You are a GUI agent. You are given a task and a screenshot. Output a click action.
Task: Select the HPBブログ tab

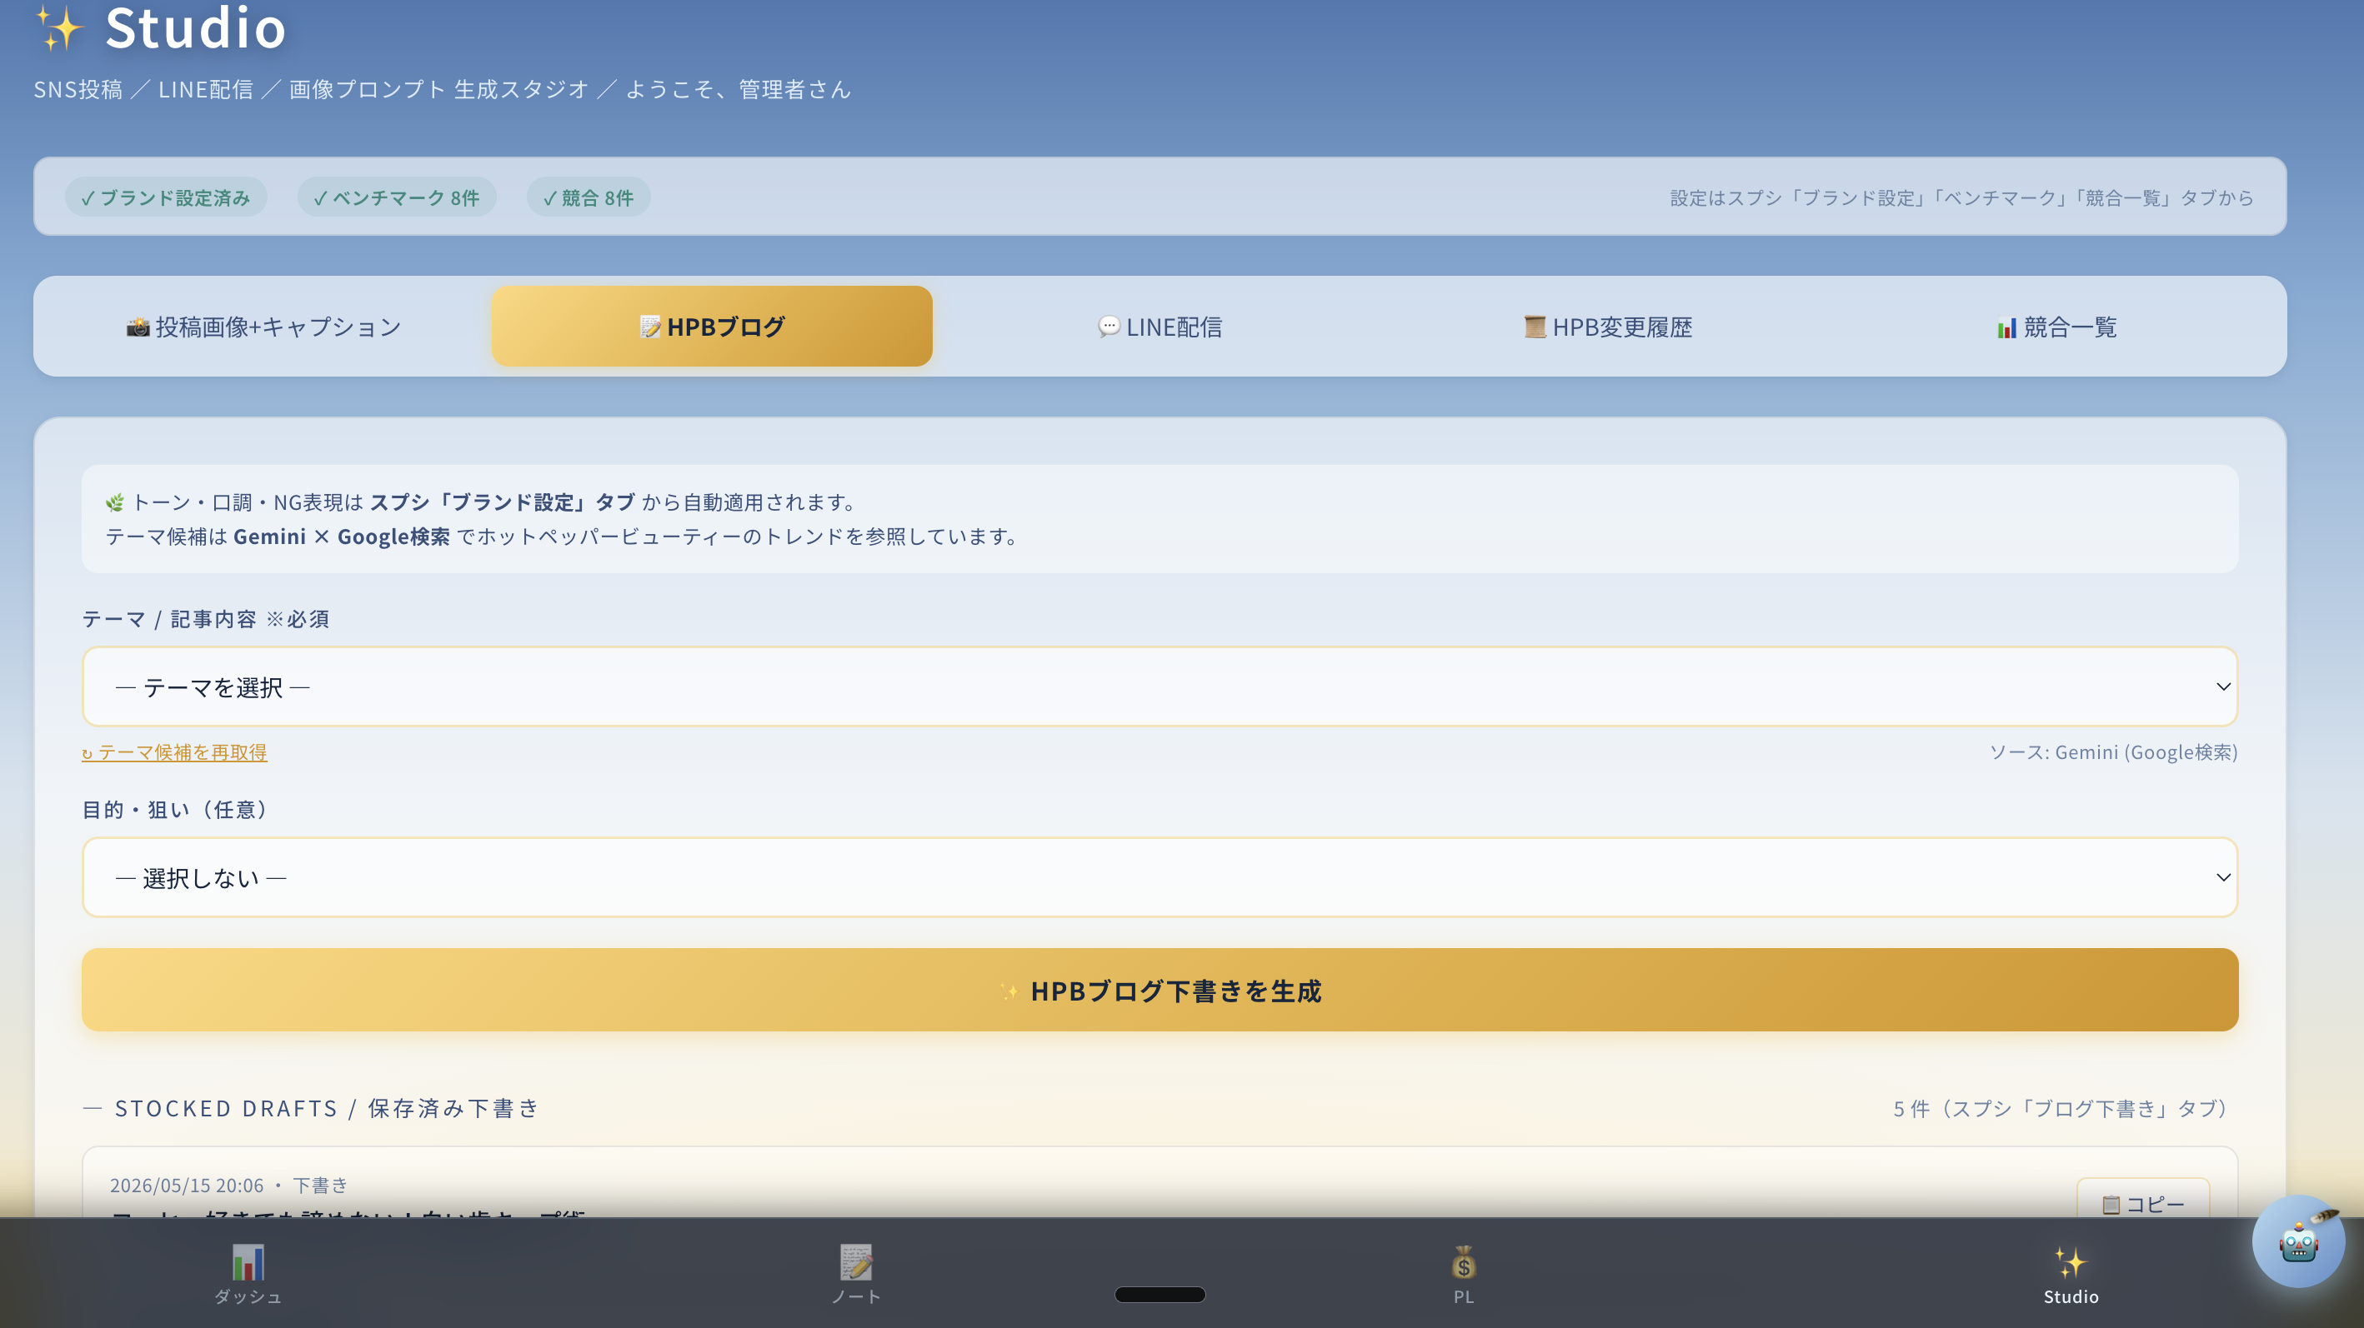pos(711,327)
